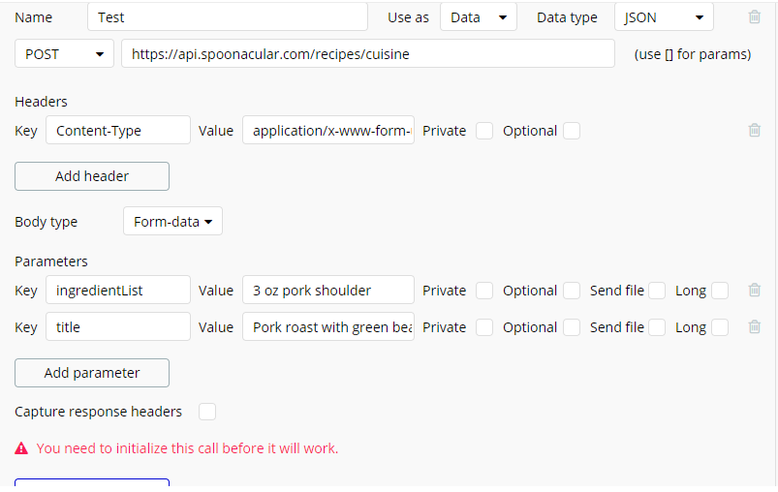The height and width of the screenshot is (492, 778).
Task: Click the Add header button
Action: click(x=92, y=176)
